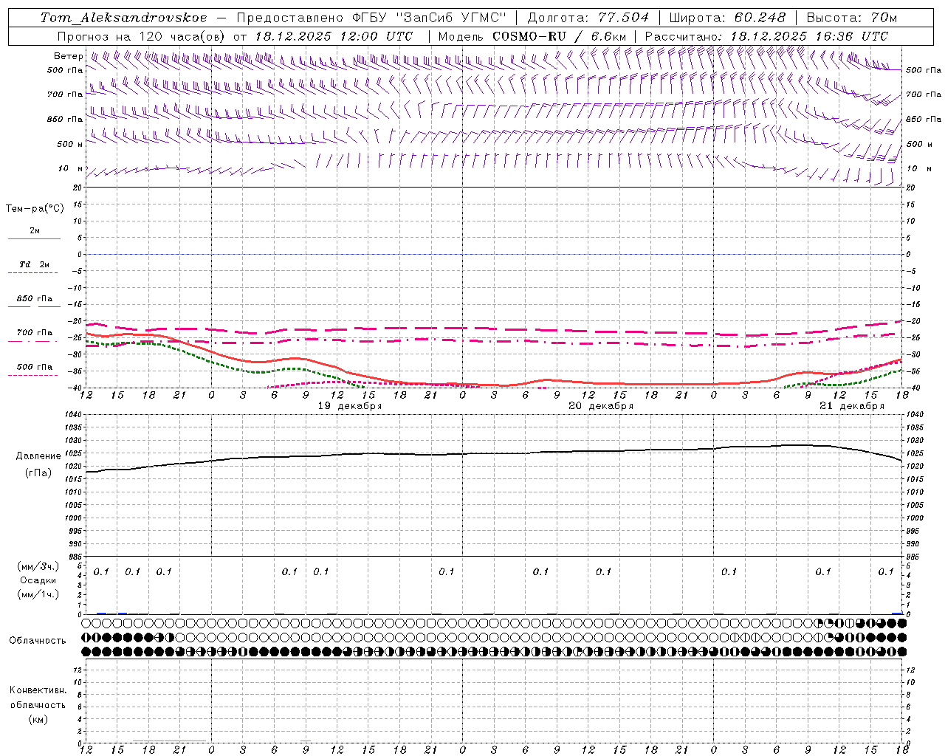Click 985 on the left pressure axis
945x756 pixels.
(x=75, y=557)
